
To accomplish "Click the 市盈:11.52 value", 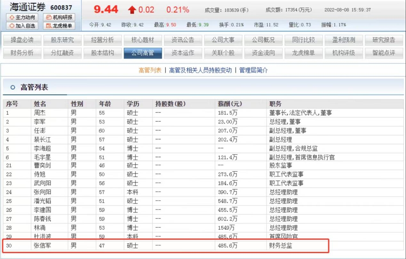I will (266, 25).
